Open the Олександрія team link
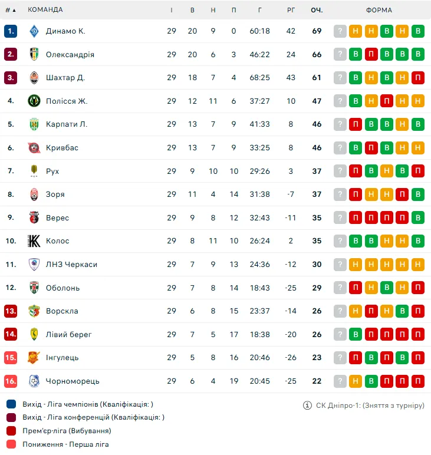 tap(70, 55)
